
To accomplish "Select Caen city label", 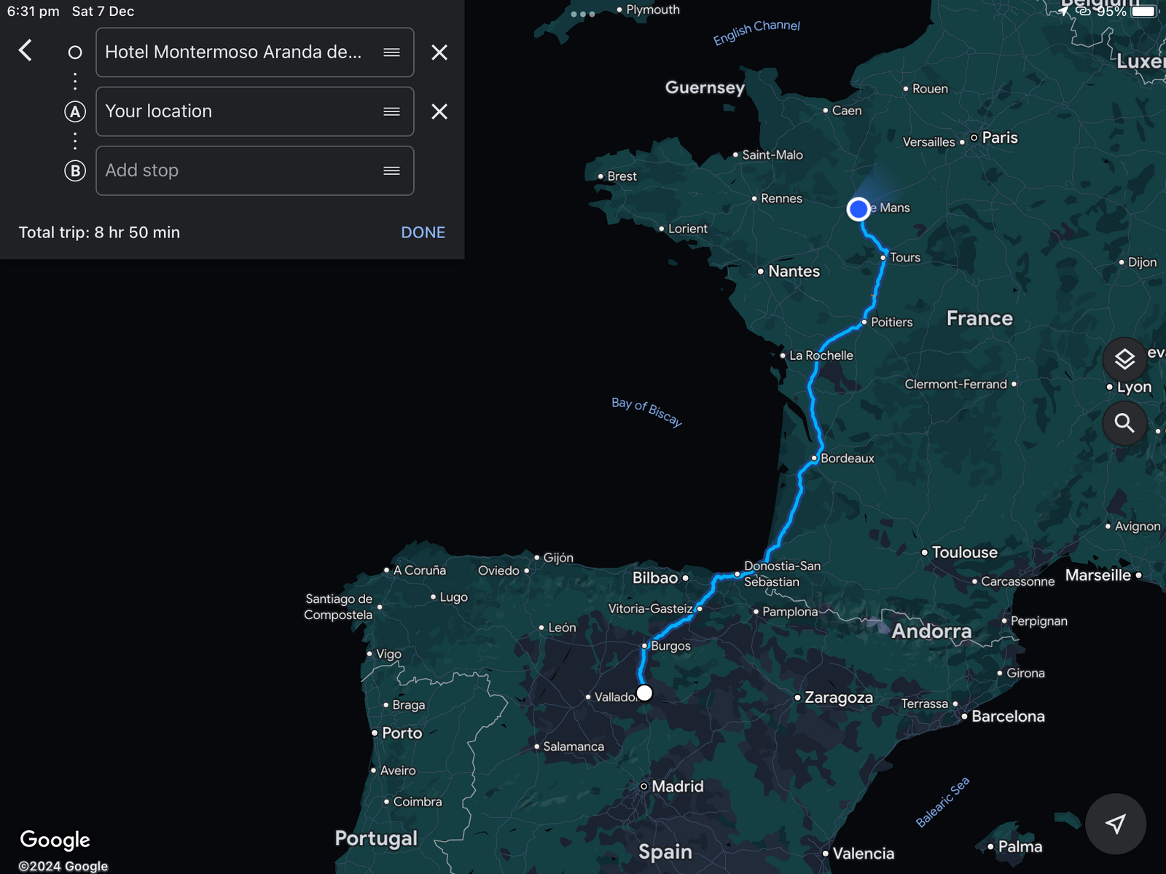I will pos(847,111).
